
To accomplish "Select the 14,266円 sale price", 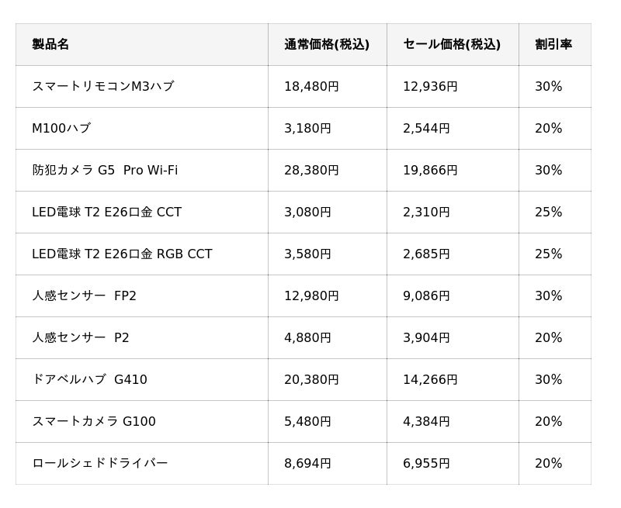I will tap(430, 379).
